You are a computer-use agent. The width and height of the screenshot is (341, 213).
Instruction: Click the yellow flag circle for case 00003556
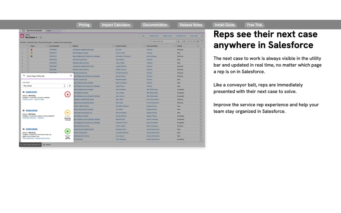point(67,113)
